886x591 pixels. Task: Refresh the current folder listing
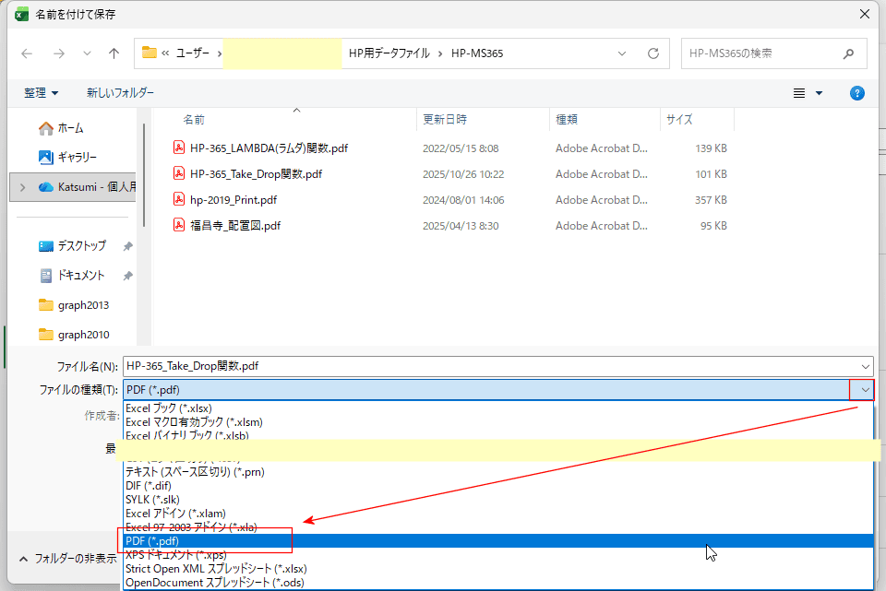pyautogui.click(x=653, y=53)
